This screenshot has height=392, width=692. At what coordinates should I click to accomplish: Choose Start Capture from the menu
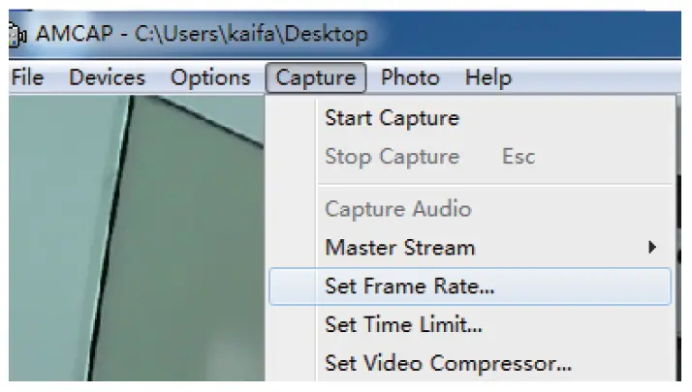tap(392, 119)
